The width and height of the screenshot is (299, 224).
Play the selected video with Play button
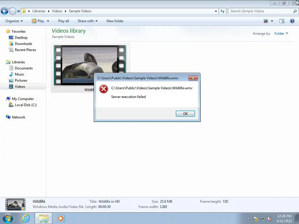point(38,21)
